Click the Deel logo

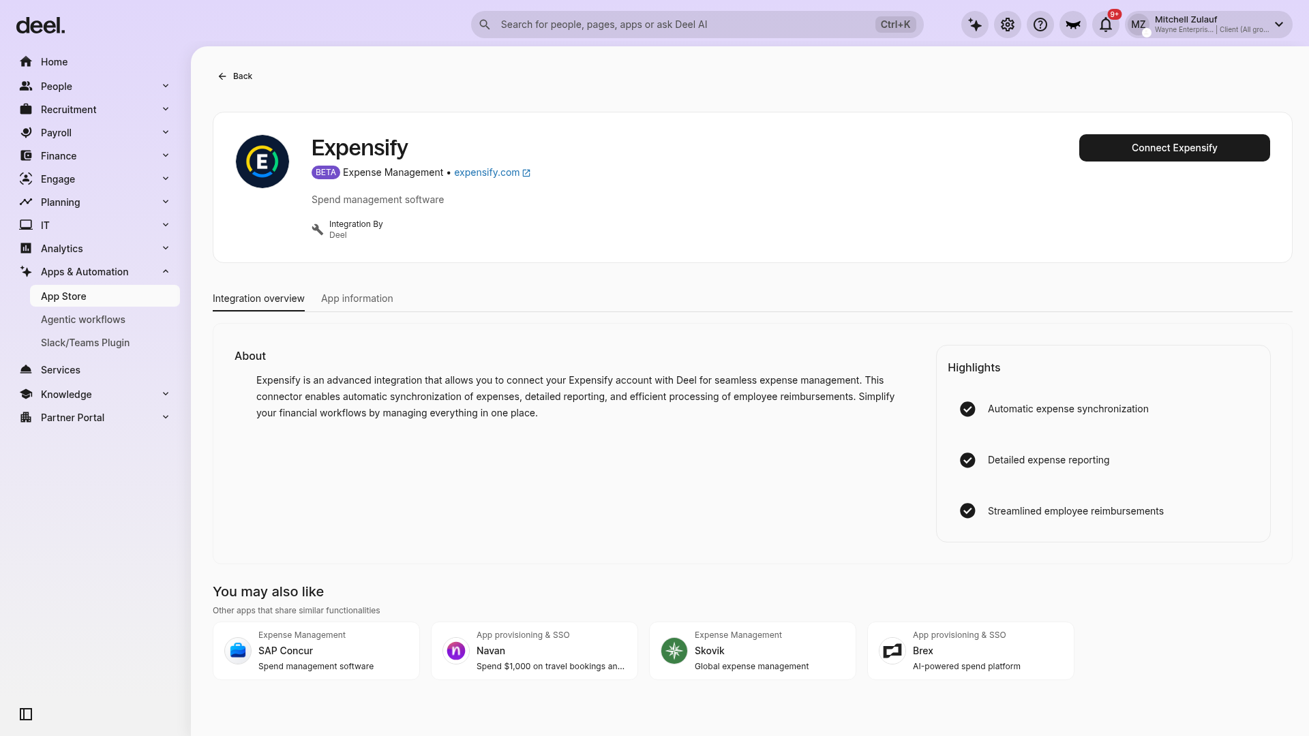click(40, 26)
